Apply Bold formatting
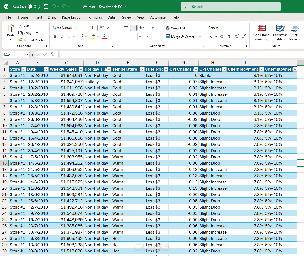The width and height of the screenshot is (304, 256). pyautogui.click(x=55, y=37)
